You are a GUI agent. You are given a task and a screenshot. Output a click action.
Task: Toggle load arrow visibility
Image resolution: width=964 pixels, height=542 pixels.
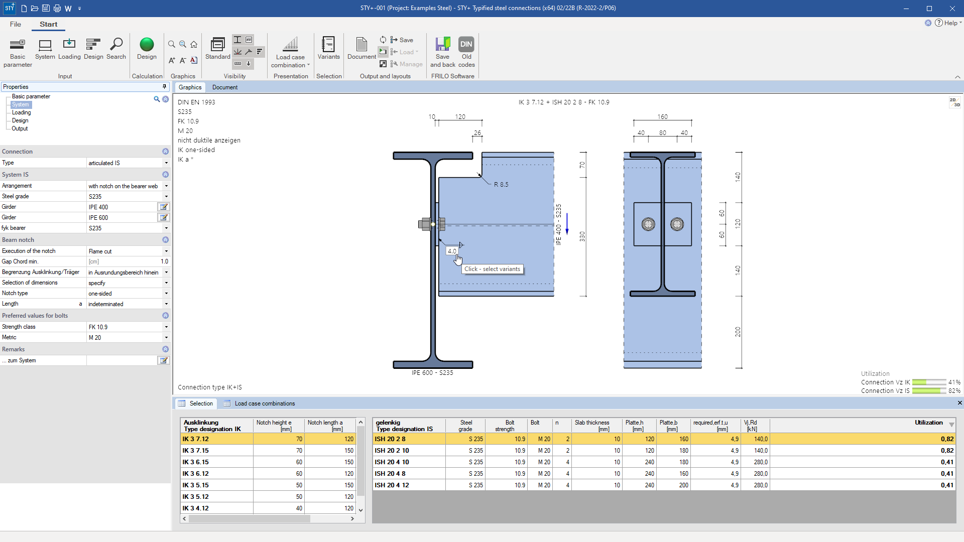[x=249, y=64]
